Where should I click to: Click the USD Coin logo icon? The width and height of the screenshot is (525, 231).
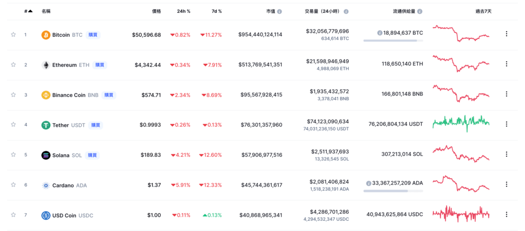pyautogui.click(x=46, y=215)
